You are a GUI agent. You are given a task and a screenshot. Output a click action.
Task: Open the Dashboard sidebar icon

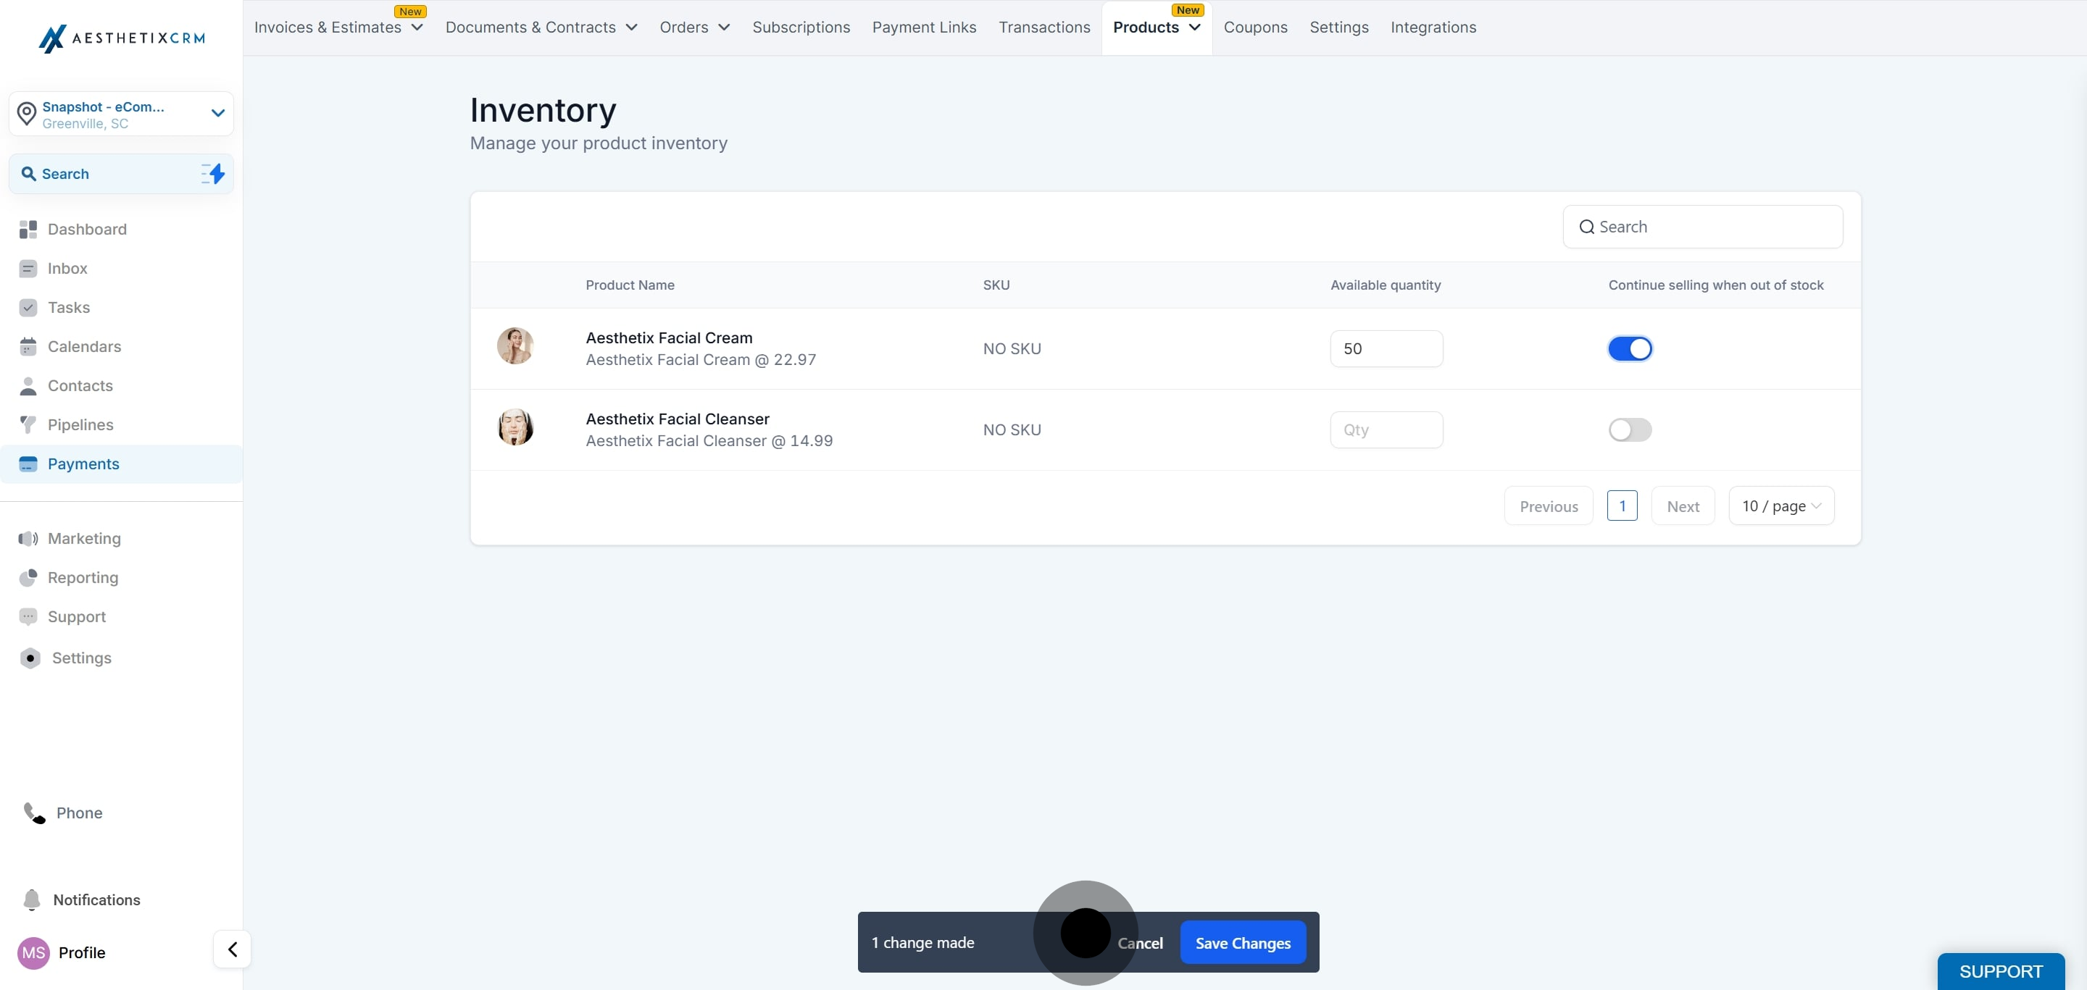point(28,229)
